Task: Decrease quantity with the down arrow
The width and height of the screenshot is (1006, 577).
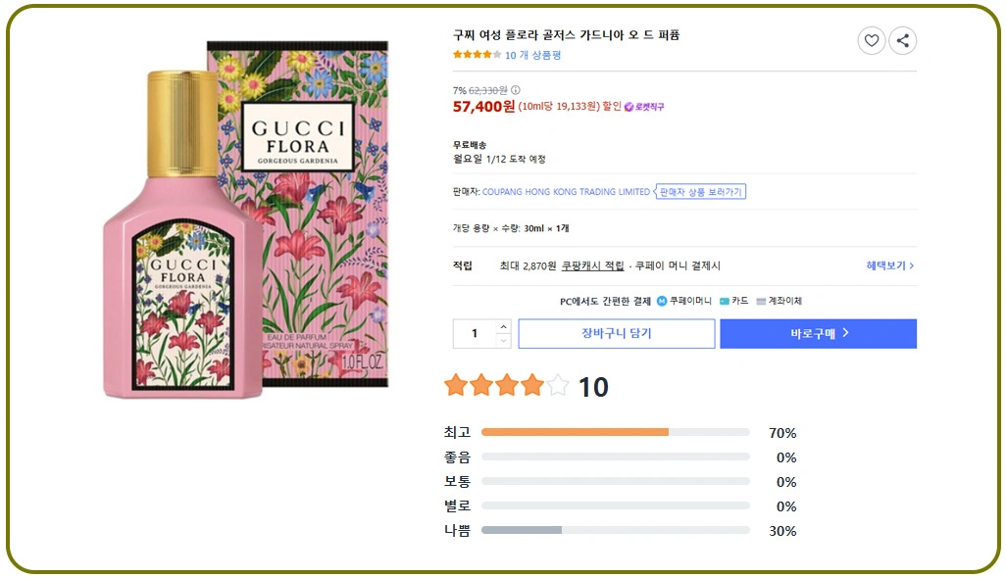Action: [x=504, y=341]
